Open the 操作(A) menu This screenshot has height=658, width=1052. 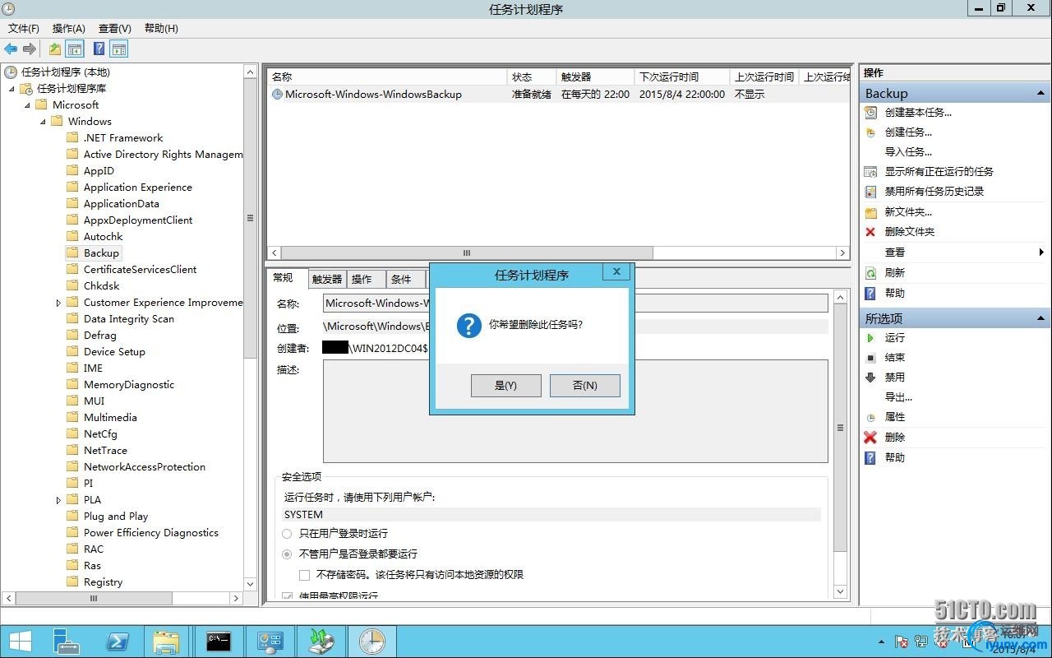pos(69,29)
